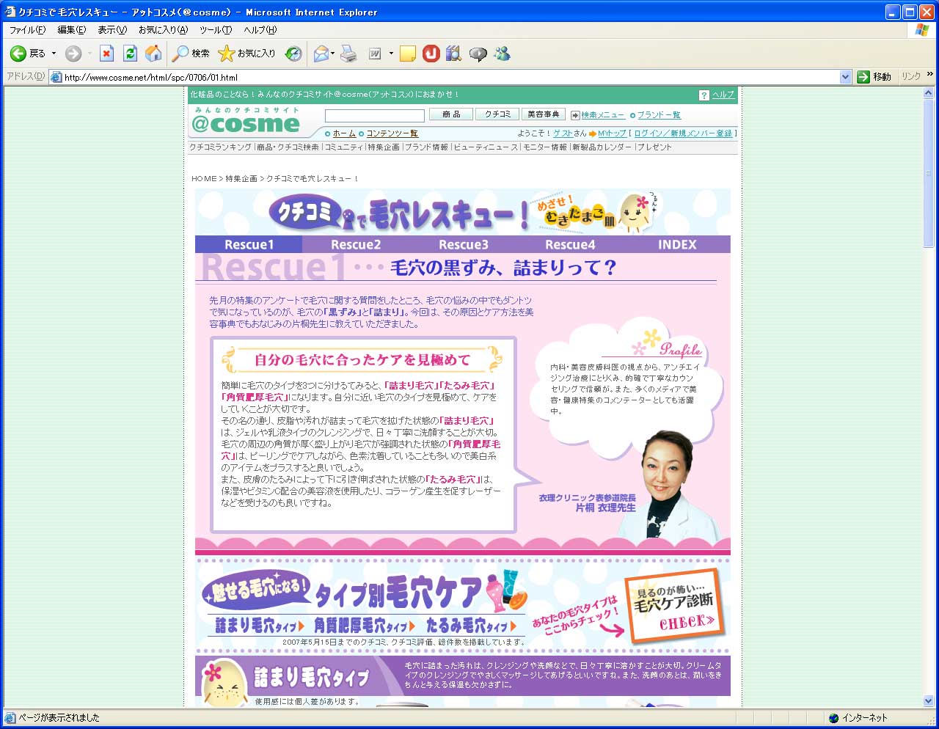The width and height of the screenshot is (939, 729).
Task: Click the 商品 search button
Action: coord(451,114)
